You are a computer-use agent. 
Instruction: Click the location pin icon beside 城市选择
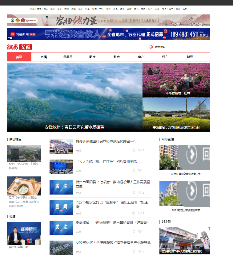(x=151, y=47)
